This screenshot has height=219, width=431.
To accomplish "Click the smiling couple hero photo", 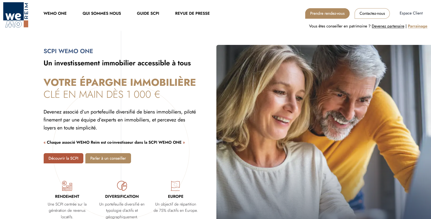I will 324,132.
